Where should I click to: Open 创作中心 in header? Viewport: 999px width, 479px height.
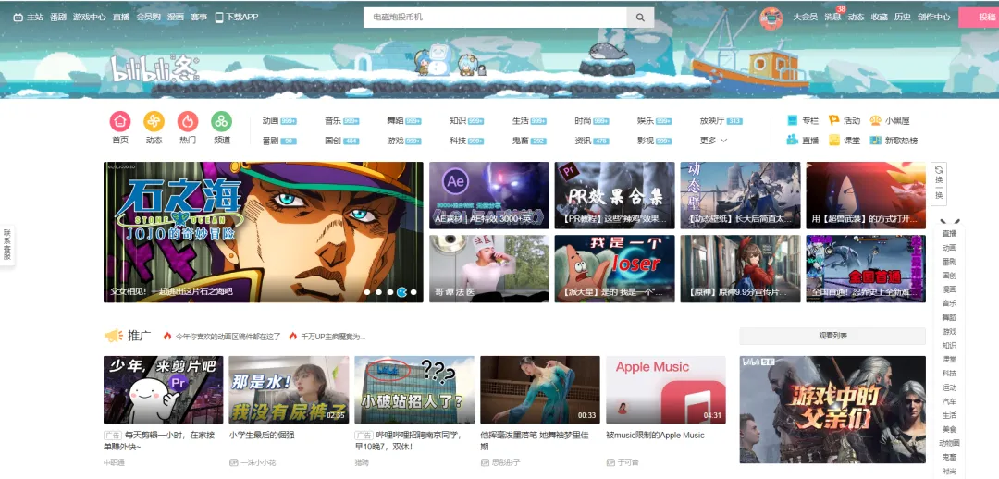click(934, 18)
